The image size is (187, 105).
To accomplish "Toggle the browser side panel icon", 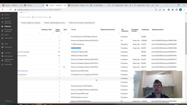I will click(176, 10).
